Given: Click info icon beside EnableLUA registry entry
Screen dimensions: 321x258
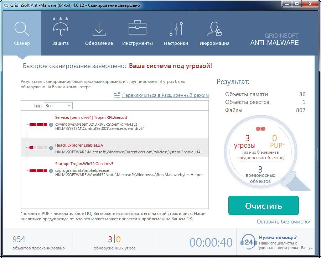Looking at the screenshot, I should [51, 147].
